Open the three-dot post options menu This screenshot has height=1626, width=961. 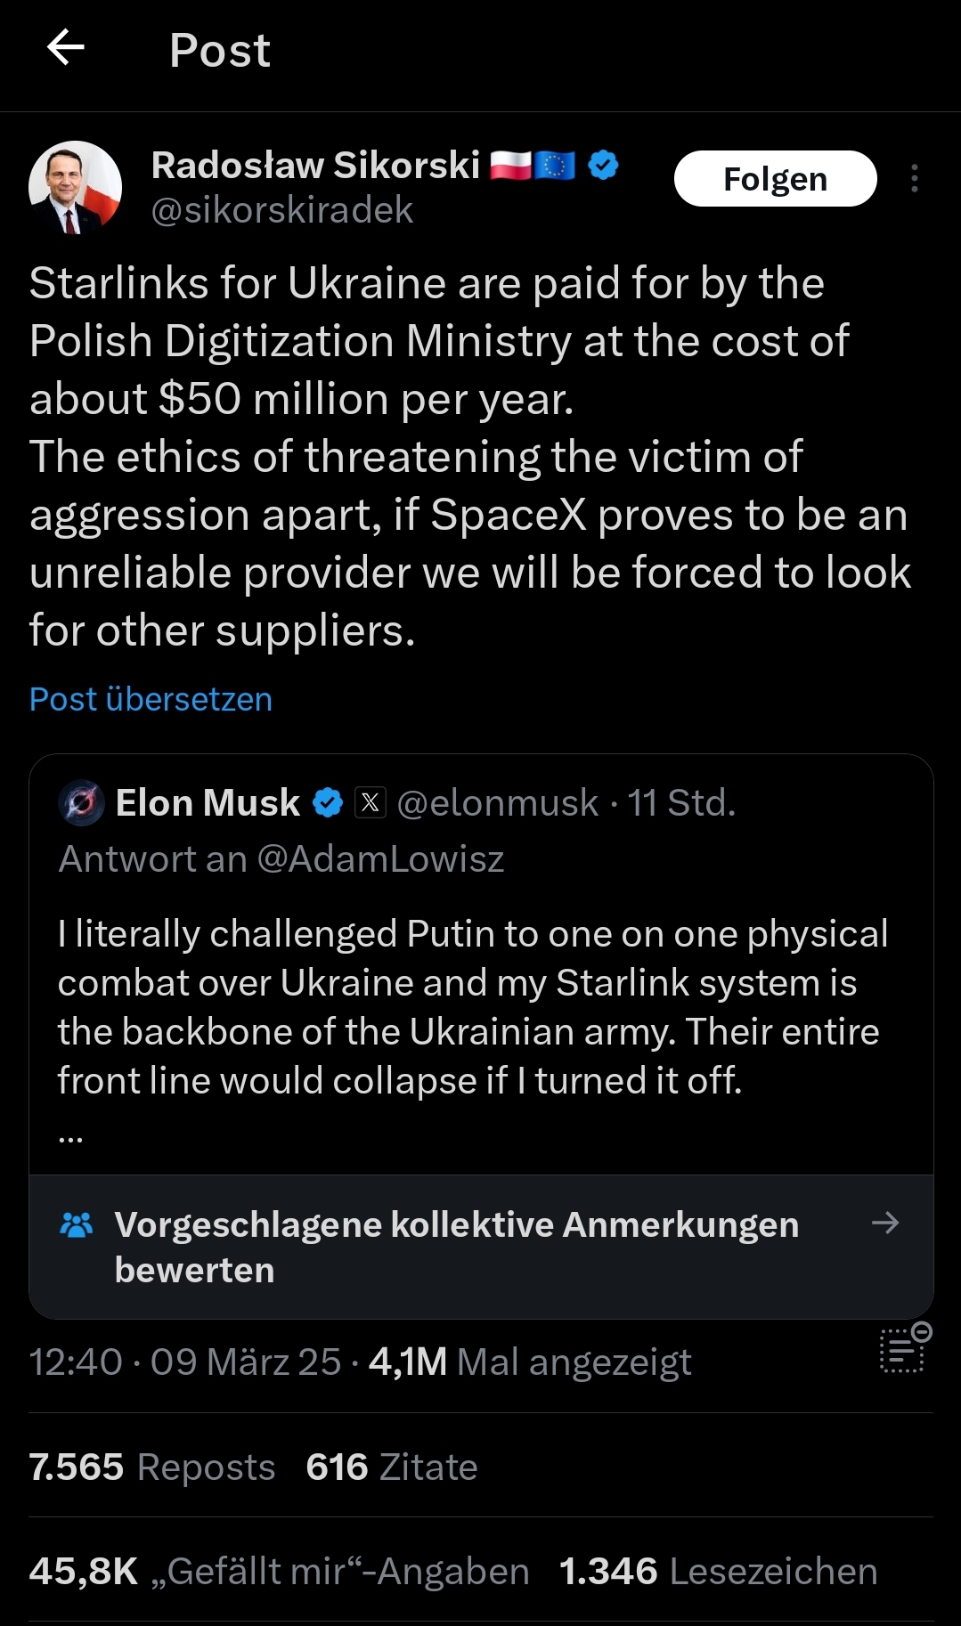tap(914, 179)
